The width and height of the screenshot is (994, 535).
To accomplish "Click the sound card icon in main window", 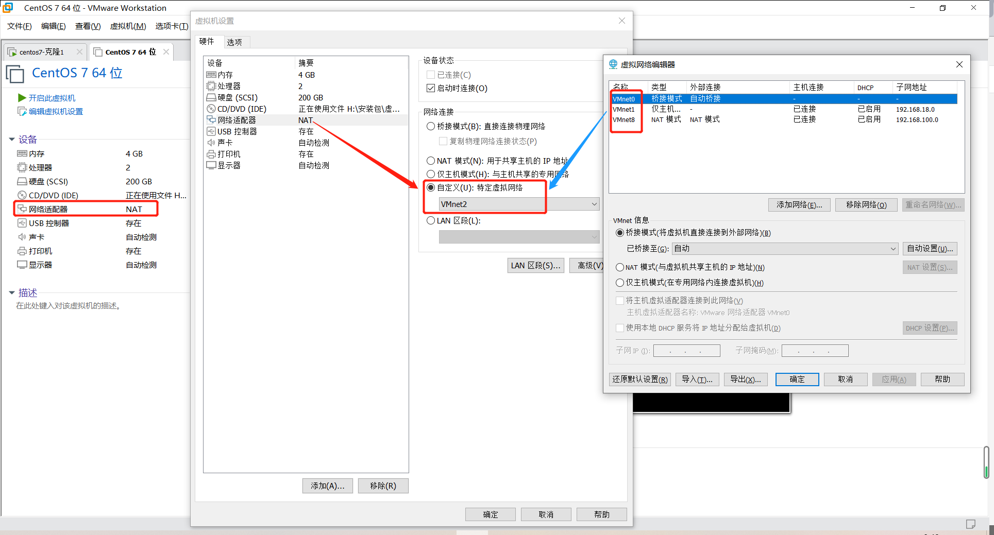I will 22,237.
